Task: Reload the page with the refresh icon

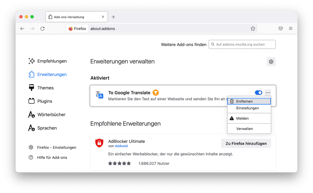Action: (x=42, y=29)
